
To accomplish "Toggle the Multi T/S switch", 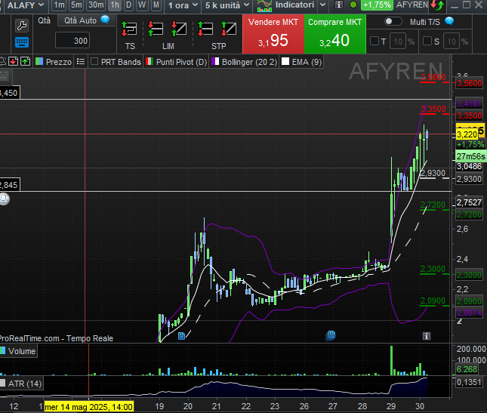I will (x=393, y=22).
